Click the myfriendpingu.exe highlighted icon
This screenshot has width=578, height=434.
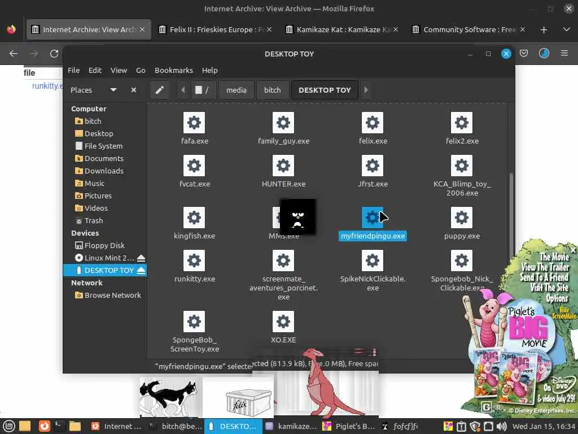click(373, 218)
